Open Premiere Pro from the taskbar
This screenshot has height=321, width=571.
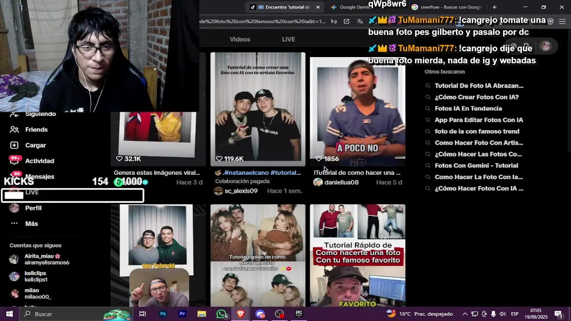tap(182, 314)
